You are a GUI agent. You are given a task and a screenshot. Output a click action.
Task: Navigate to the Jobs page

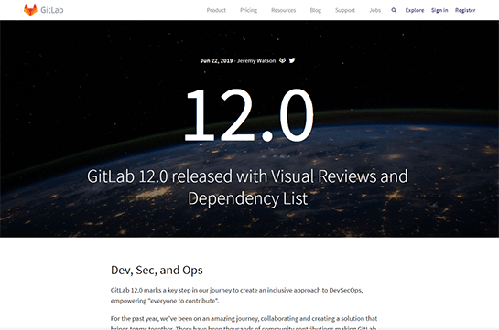pos(374,10)
